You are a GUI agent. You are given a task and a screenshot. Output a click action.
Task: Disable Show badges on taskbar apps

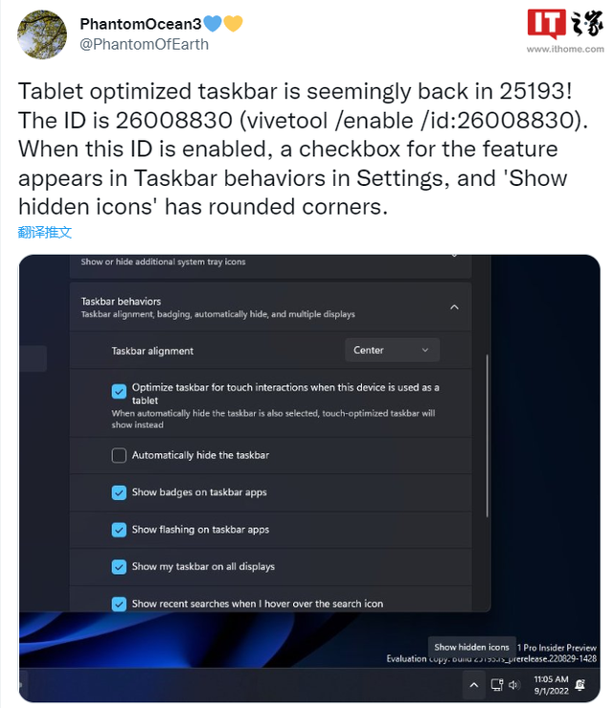[x=119, y=492]
